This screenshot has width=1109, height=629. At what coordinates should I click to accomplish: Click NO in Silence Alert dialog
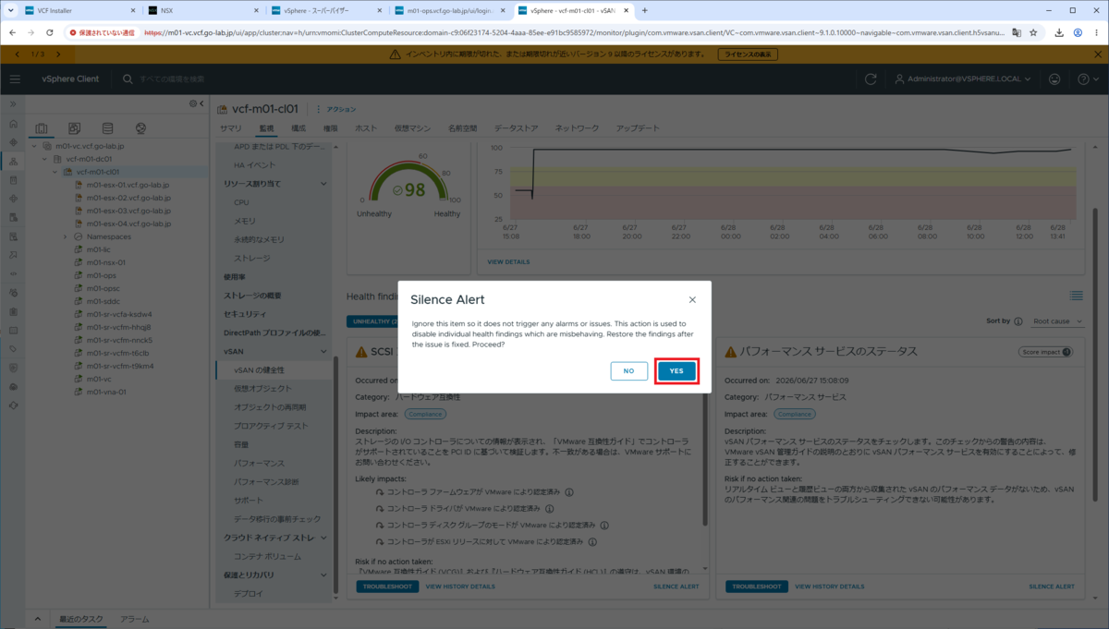point(628,370)
